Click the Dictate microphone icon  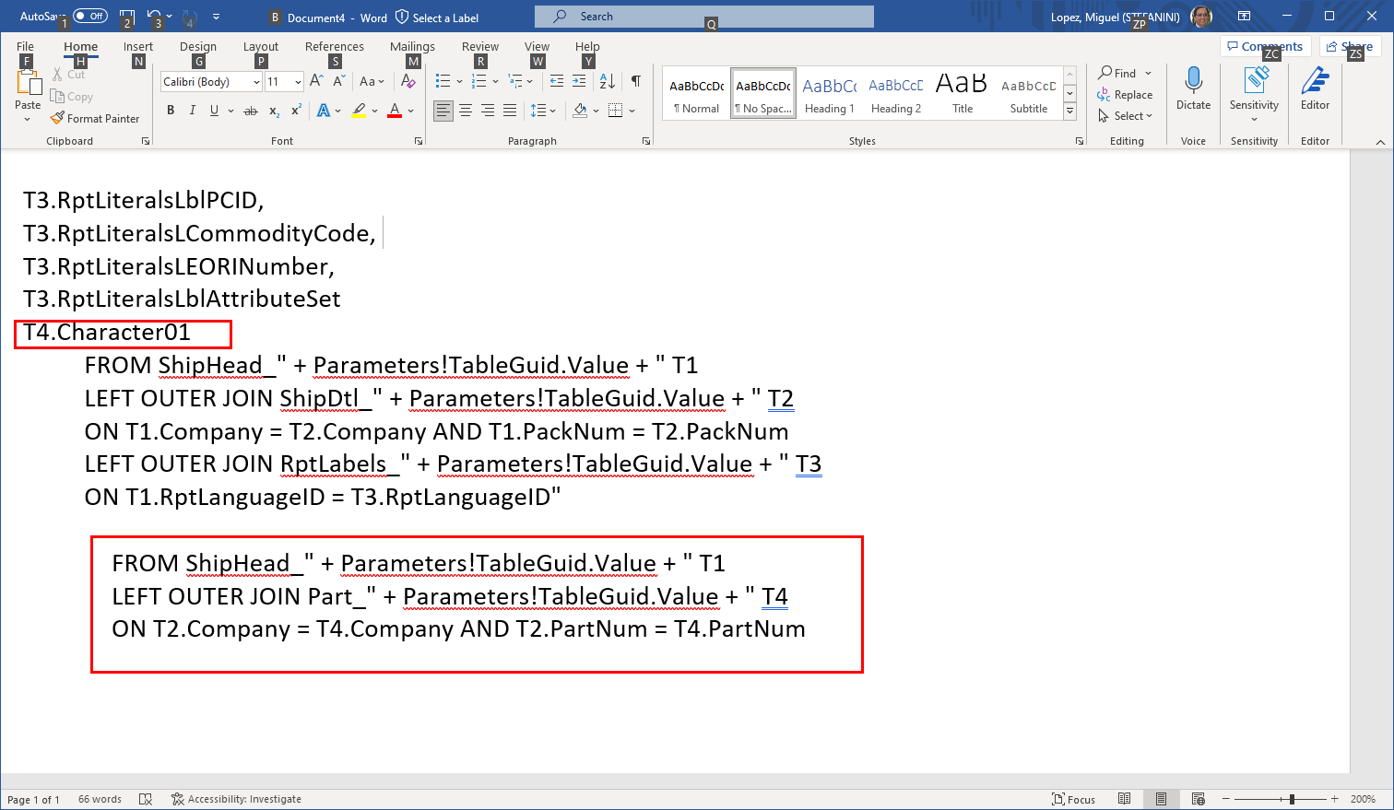(x=1193, y=88)
